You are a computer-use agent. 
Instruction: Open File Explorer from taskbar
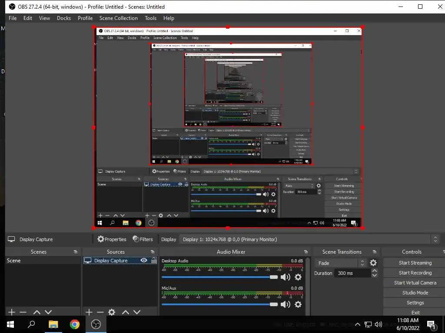click(x=53, y=324)
